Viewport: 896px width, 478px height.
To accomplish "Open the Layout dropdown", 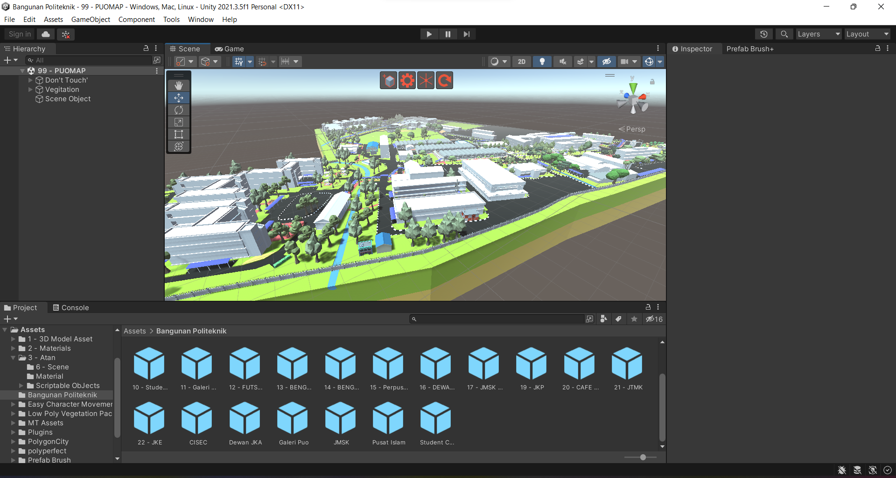I will tap(867, 34).
